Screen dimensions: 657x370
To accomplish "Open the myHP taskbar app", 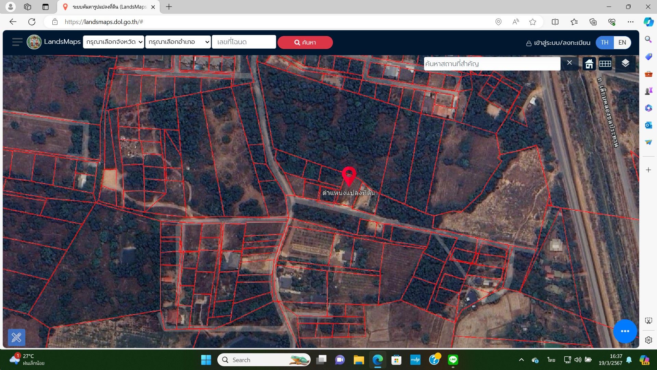I will (415, 360).
